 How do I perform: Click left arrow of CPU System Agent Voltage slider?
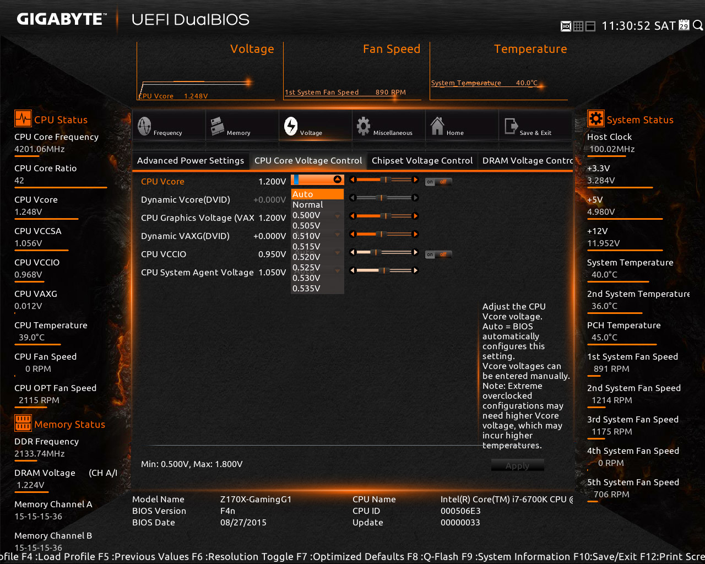353,270
